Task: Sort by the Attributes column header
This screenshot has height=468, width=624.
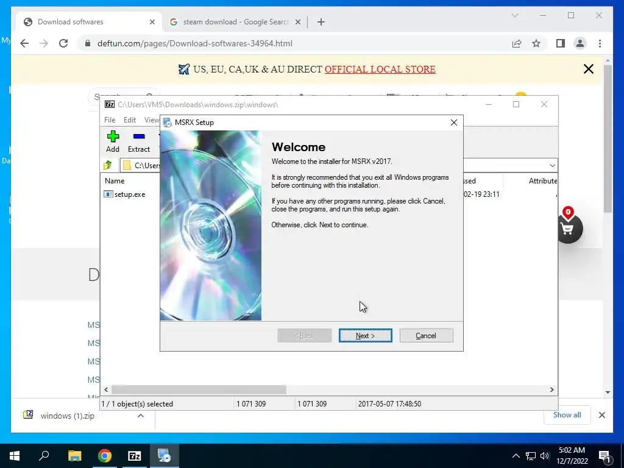Action: point(542,180)
